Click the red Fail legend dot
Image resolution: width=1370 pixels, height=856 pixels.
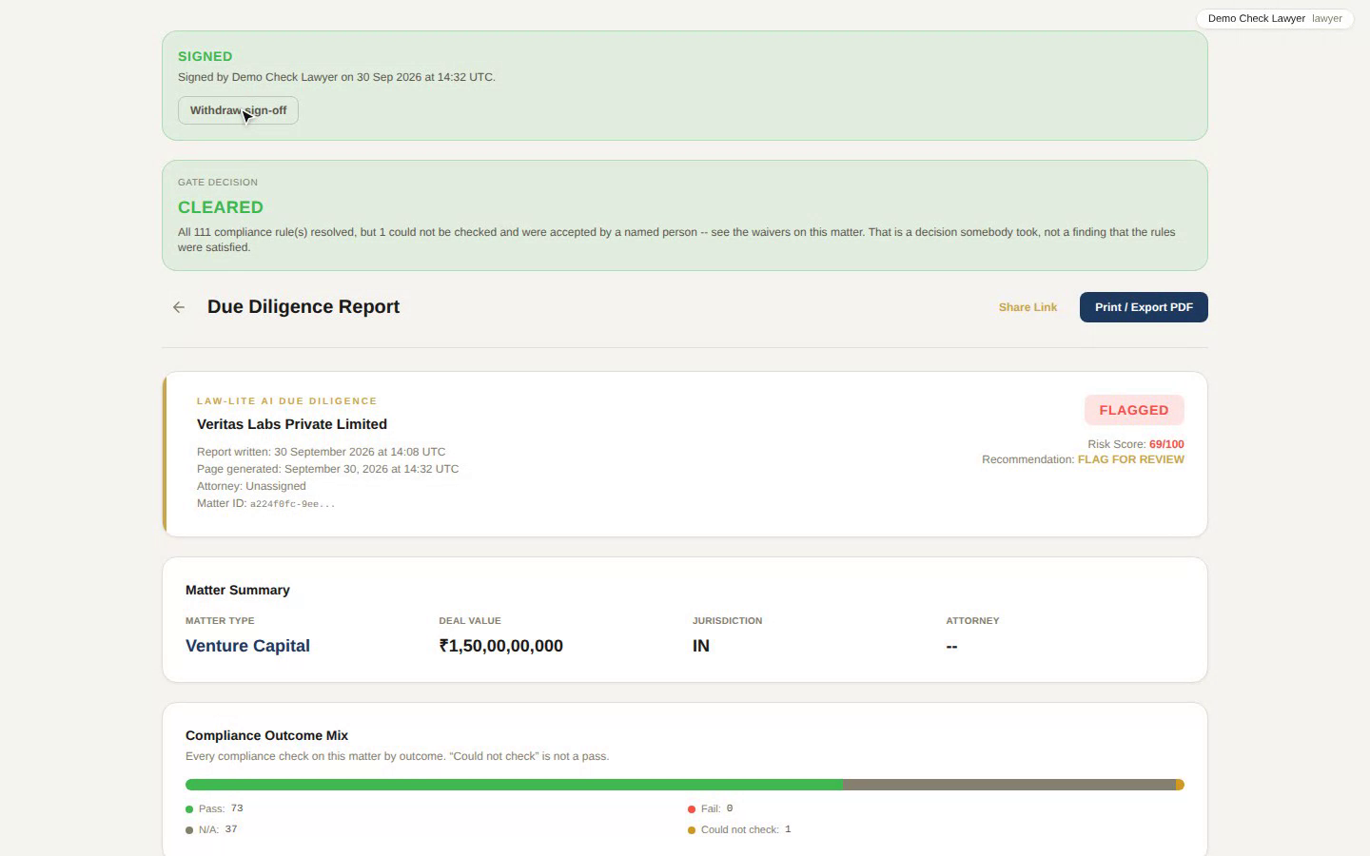click(692, 809)
